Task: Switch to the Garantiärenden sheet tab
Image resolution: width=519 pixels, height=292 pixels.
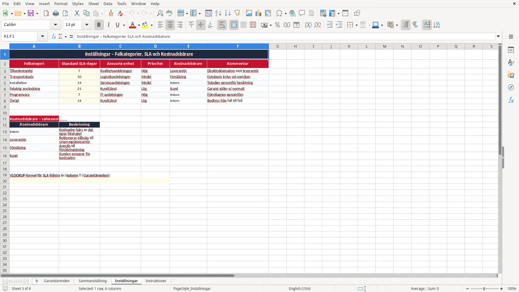Action: tap(57, 281)
